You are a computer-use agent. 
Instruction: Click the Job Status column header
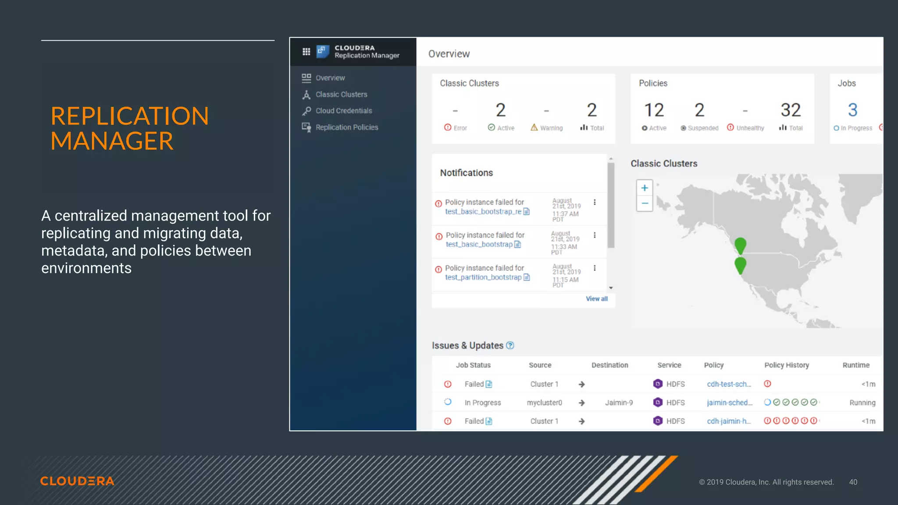(473, 365)
